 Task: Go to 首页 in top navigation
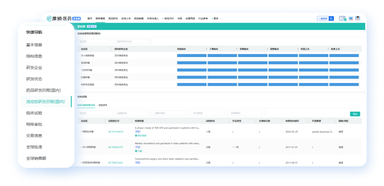[x=90, y=19]
